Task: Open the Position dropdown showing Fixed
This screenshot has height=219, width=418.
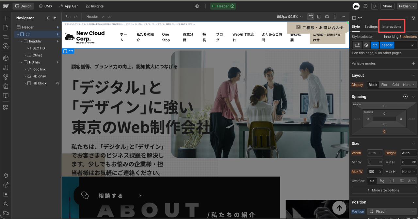Action: pos(392,211)
